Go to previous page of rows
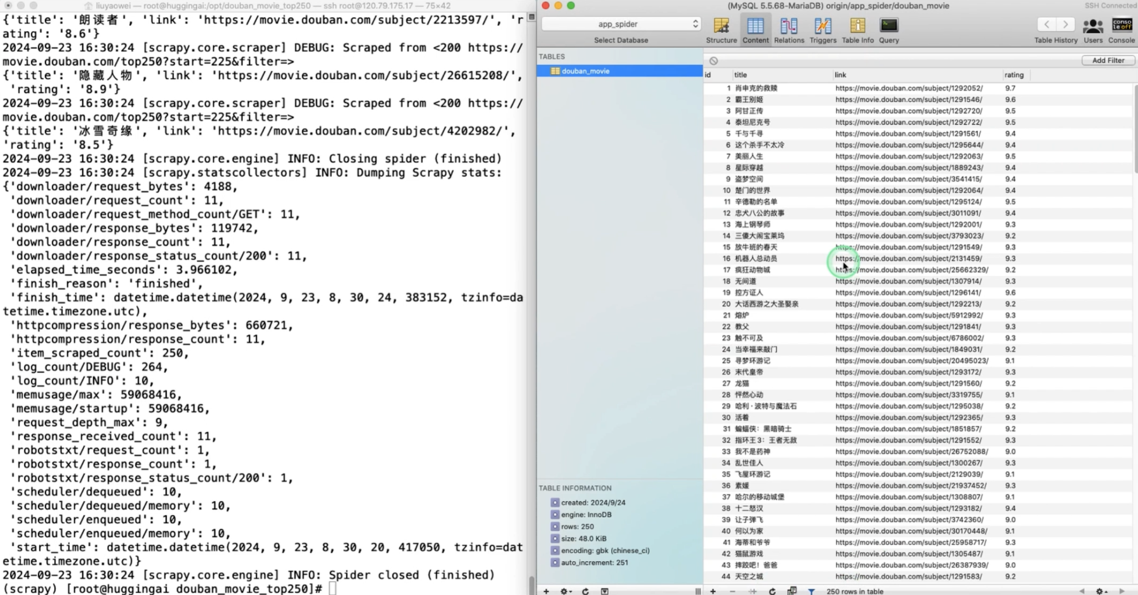 click(x=1082, y=590)
